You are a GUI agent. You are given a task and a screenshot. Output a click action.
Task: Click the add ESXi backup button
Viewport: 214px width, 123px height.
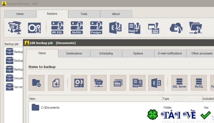[x=118, y=83]
